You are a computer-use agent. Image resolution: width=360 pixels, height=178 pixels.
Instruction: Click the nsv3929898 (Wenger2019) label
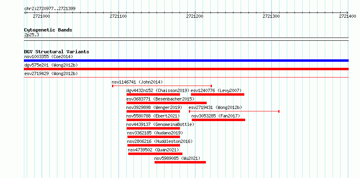(x=154, y=107)
